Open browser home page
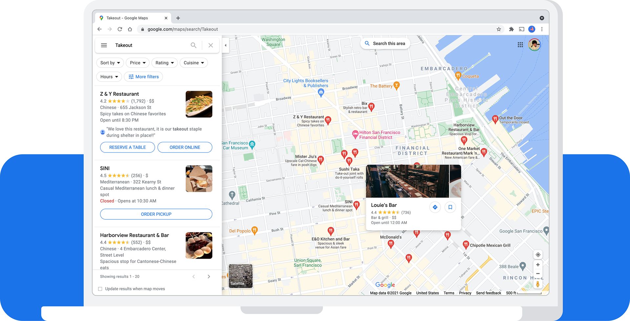This screenshot has height=321, width=630. point(130,29)
